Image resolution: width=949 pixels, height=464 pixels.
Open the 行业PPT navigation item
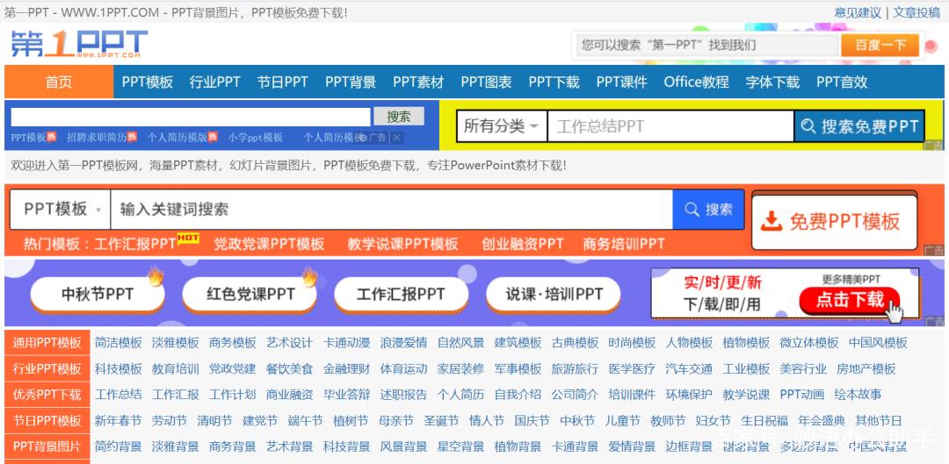pos(215,82)
